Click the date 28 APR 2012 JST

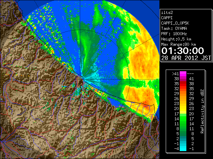coord(186,58)
